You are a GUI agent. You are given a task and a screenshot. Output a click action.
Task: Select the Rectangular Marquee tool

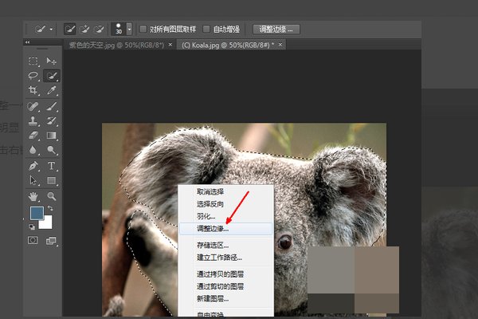pyautogui.click(x=33, y=61)
